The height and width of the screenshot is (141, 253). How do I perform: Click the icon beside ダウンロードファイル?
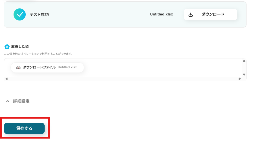coord(18,67)
